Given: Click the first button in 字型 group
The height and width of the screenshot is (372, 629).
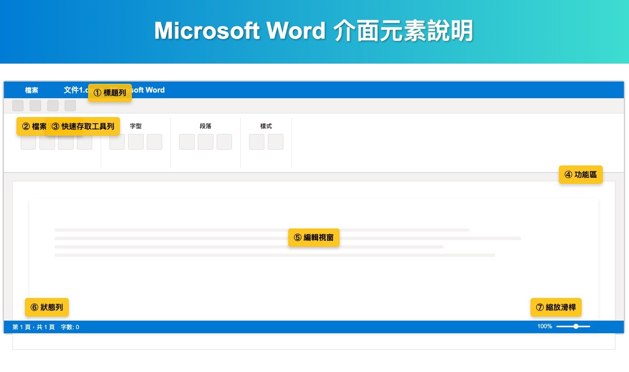Looking at the screenshot, I should [x=117, y=142].
